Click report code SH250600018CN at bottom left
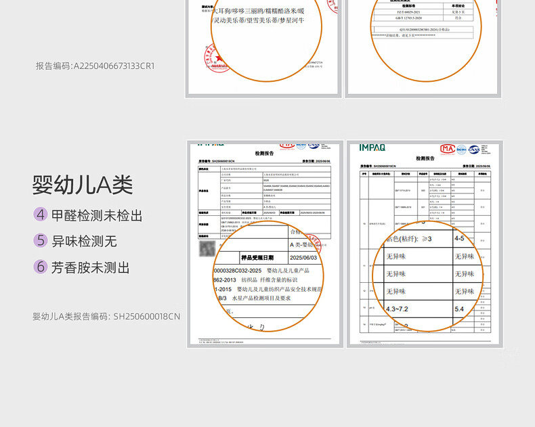Image resolution: width=535 pixels, height=427 pixels. tap(106, 316)
